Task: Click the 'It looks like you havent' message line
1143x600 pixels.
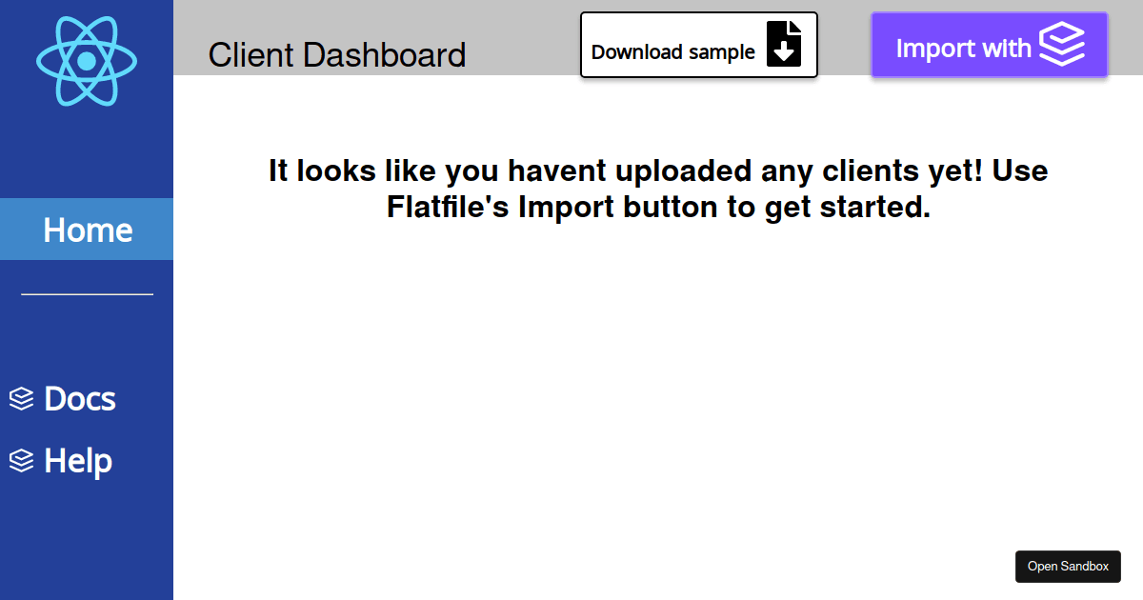Action: (657, 171)
